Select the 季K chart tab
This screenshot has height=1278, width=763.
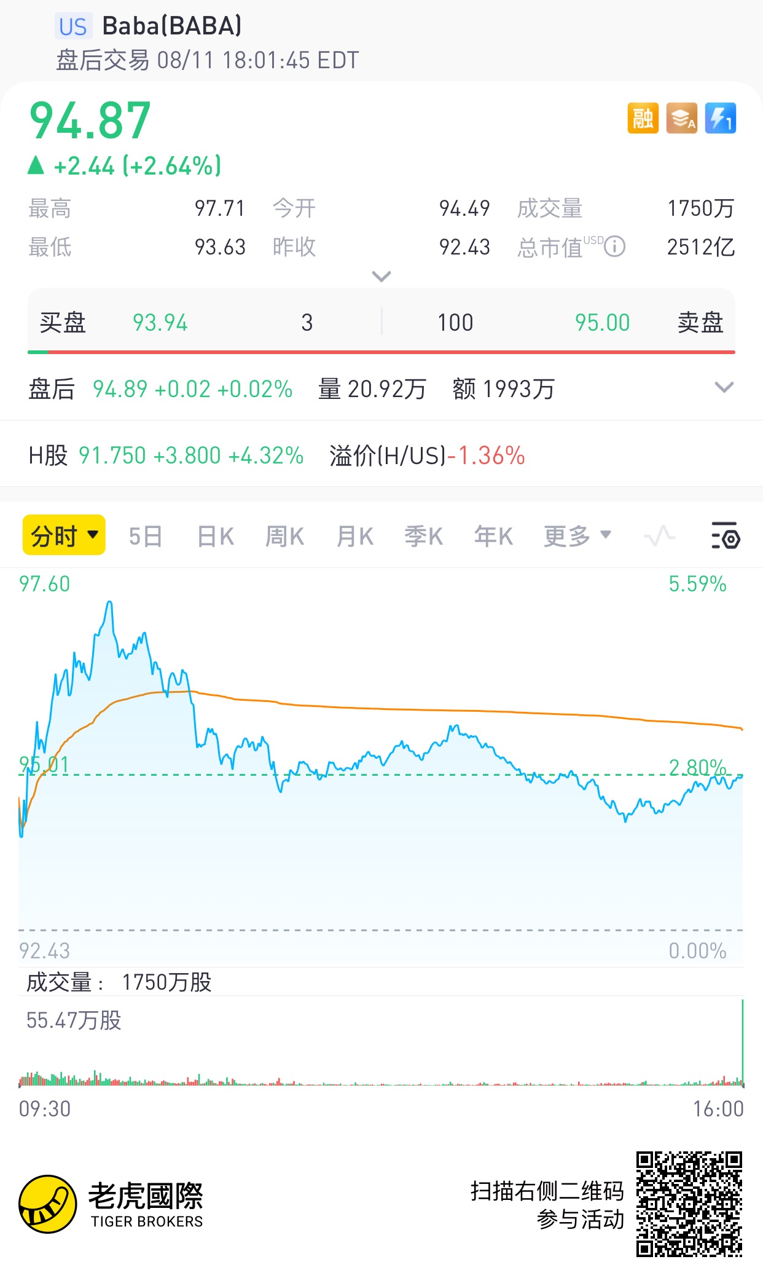coord(423,536)
